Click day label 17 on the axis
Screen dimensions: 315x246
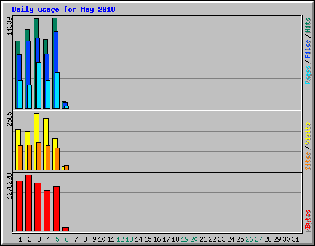pyautogui.click(x=166, y=239)
